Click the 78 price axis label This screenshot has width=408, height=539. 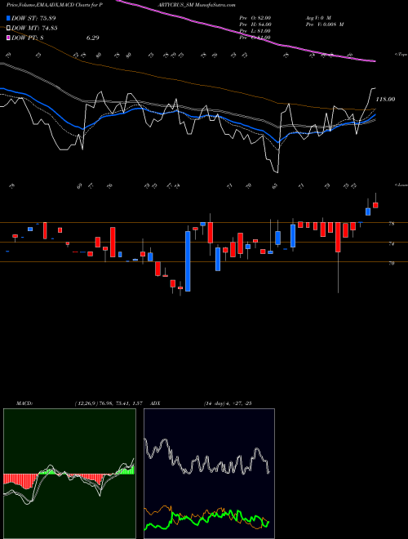(391, 224)
